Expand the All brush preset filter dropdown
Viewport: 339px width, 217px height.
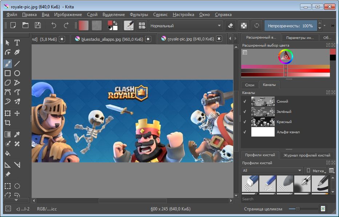point(272,170)
